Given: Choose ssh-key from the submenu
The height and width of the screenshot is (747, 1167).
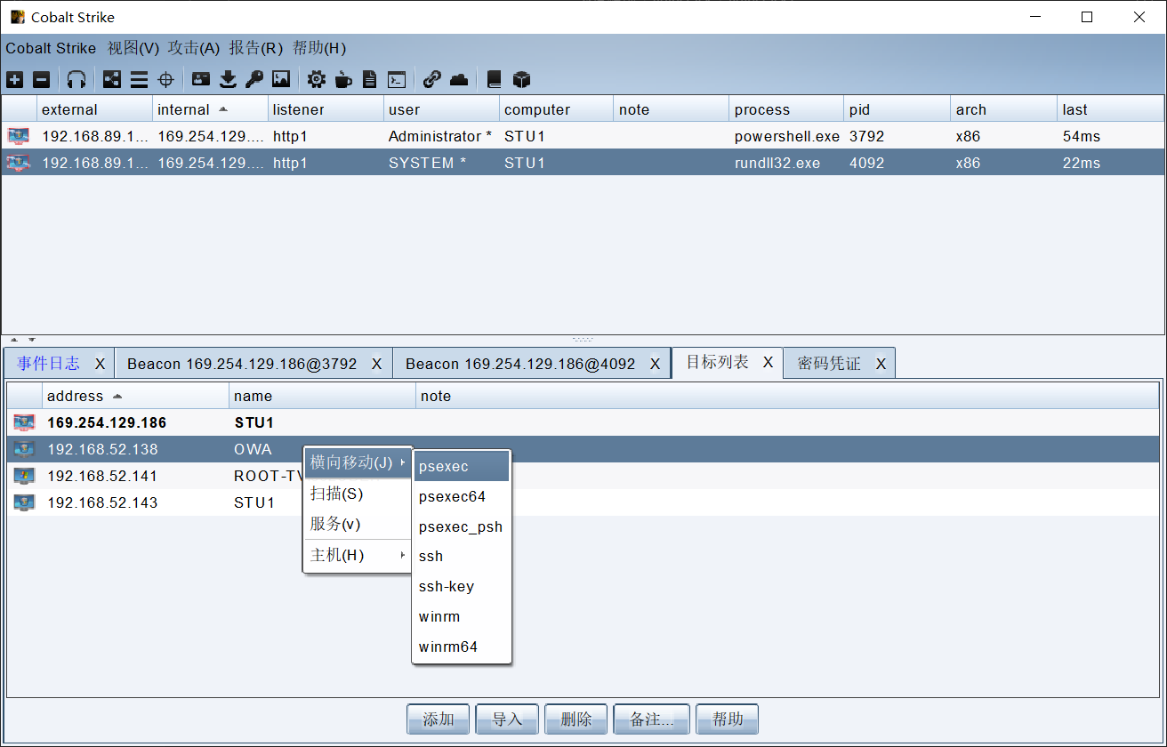Looking at the screenshot, I should coord(462,586).
